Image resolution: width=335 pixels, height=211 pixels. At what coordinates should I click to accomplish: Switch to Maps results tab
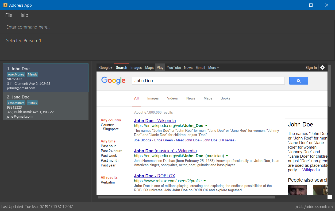(x=208, y=98)
